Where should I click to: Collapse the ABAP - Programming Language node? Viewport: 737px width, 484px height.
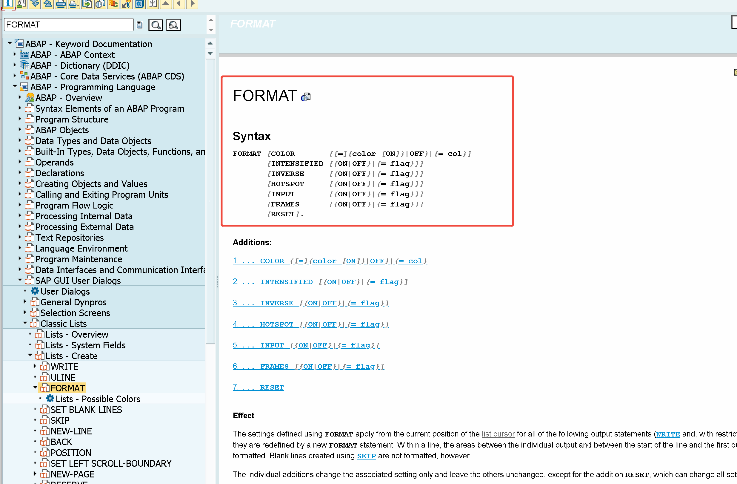point(15,87)
